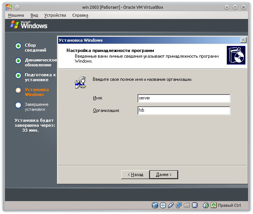Image resolution: width=253 pixels, height=214 pixels.
Task: Minimize the VirtualBox window
Action: (227, 7)
